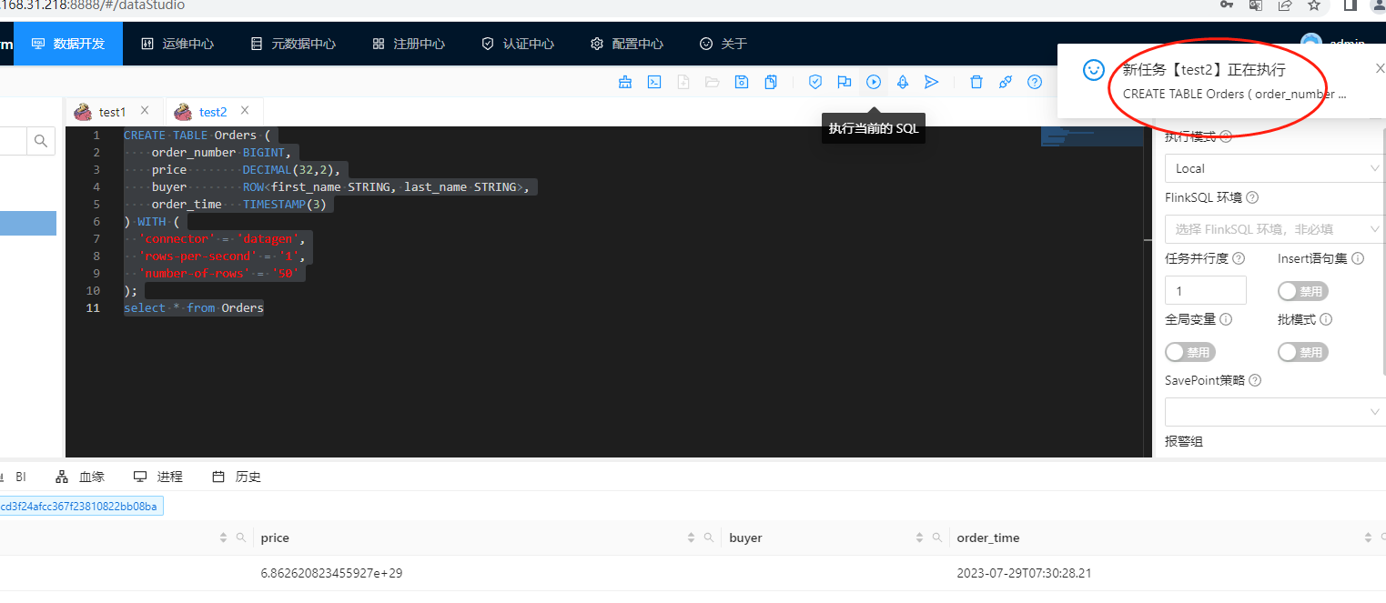Toggle the 全局变量 switch
1386x603 pixels.
click(1189, 352)
